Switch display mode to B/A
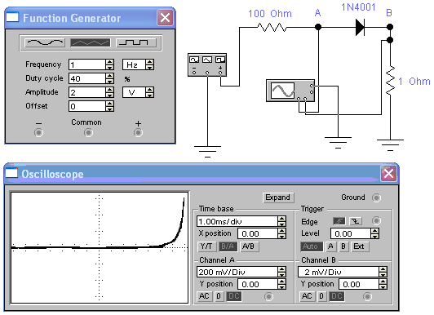This screenshot has height=315, width=434. click(228, 246)
